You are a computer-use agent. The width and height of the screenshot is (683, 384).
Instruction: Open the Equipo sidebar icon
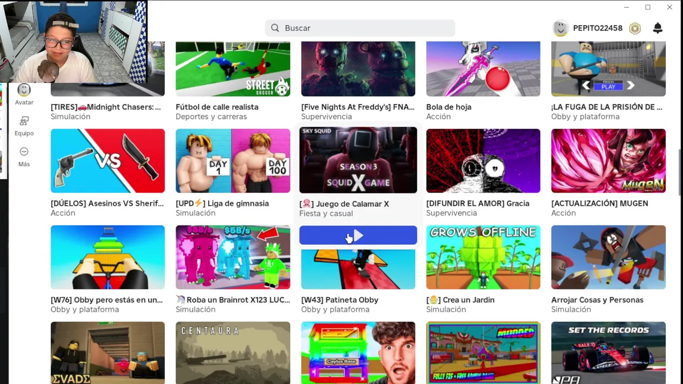pyautogui.click(x=24, y=121)
